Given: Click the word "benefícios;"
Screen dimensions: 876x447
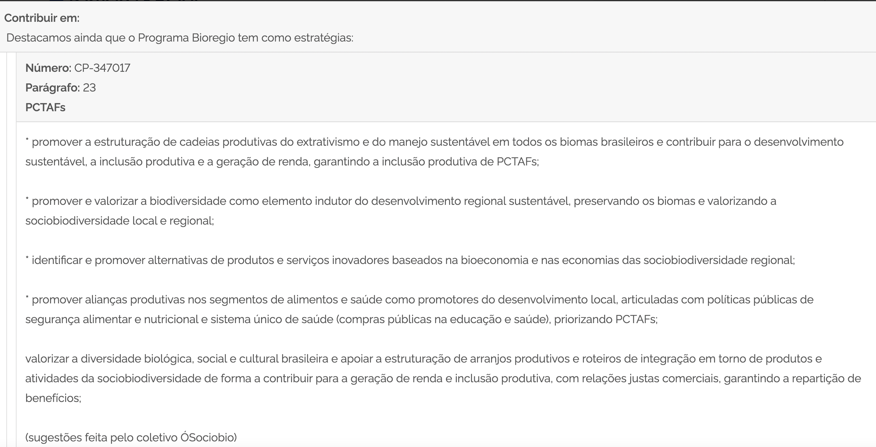Looking at the screenshot, I should (x=53, y=398).
